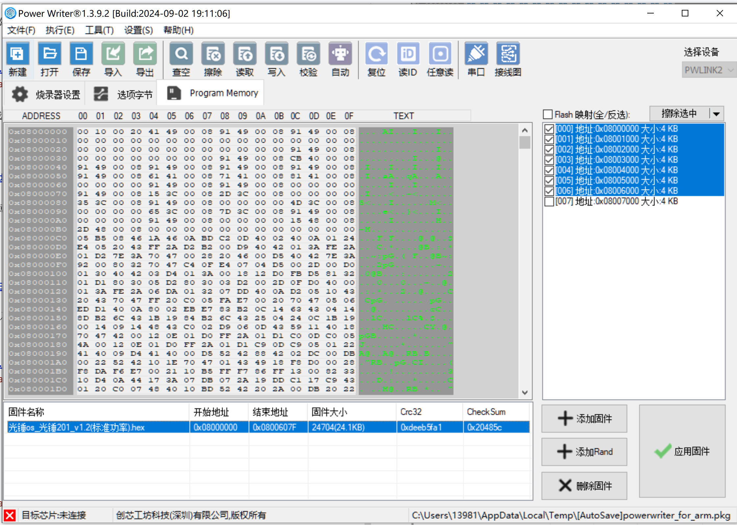The width and height of the screenshot is (737, 525).
Task: Click the hex view scrollbar down arrow
Action: [x=525, y=393]
